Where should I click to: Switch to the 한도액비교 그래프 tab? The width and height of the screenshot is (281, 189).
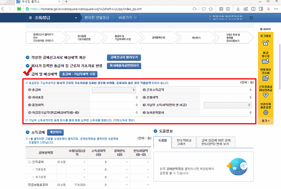coord(184,141)
